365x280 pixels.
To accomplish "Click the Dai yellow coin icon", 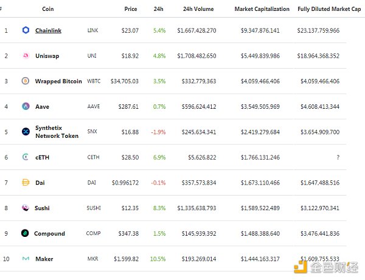I will click(x=26, y=182).
